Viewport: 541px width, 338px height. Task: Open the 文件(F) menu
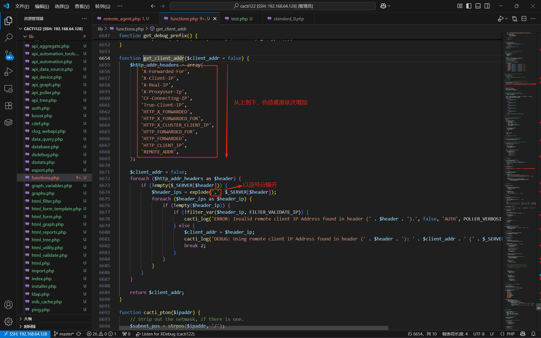pos(22,6)
